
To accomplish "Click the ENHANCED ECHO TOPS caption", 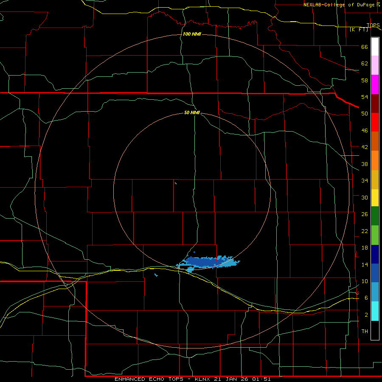I will [192, 379].
